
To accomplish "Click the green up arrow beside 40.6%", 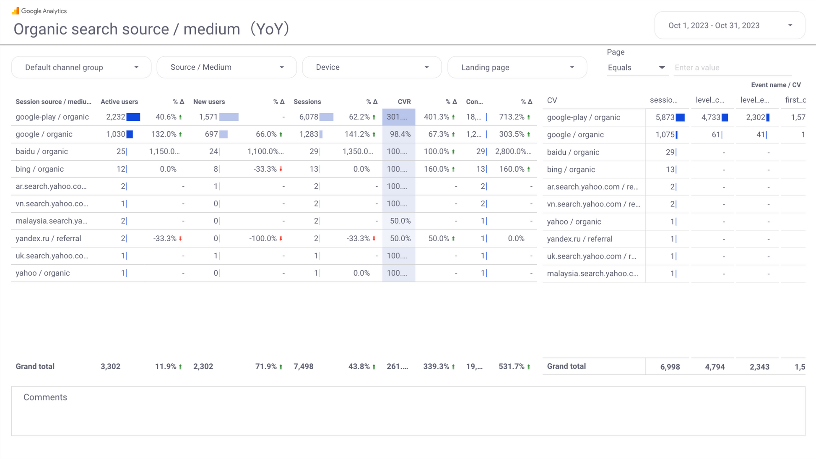I will pos(181,117).
